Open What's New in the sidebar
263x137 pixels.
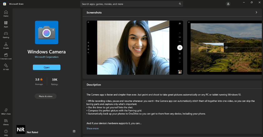pos(6,111)
